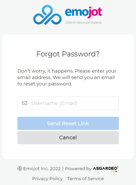Focus the Username (Email) input field
This screenshot has height=185, width=136.
68,103
